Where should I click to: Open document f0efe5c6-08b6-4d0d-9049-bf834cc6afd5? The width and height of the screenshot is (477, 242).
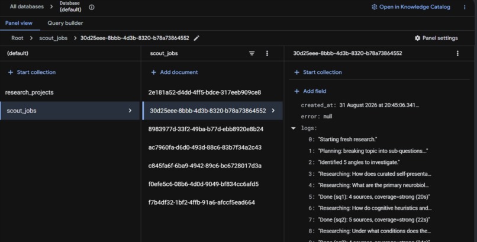click(x=212, y=184)
